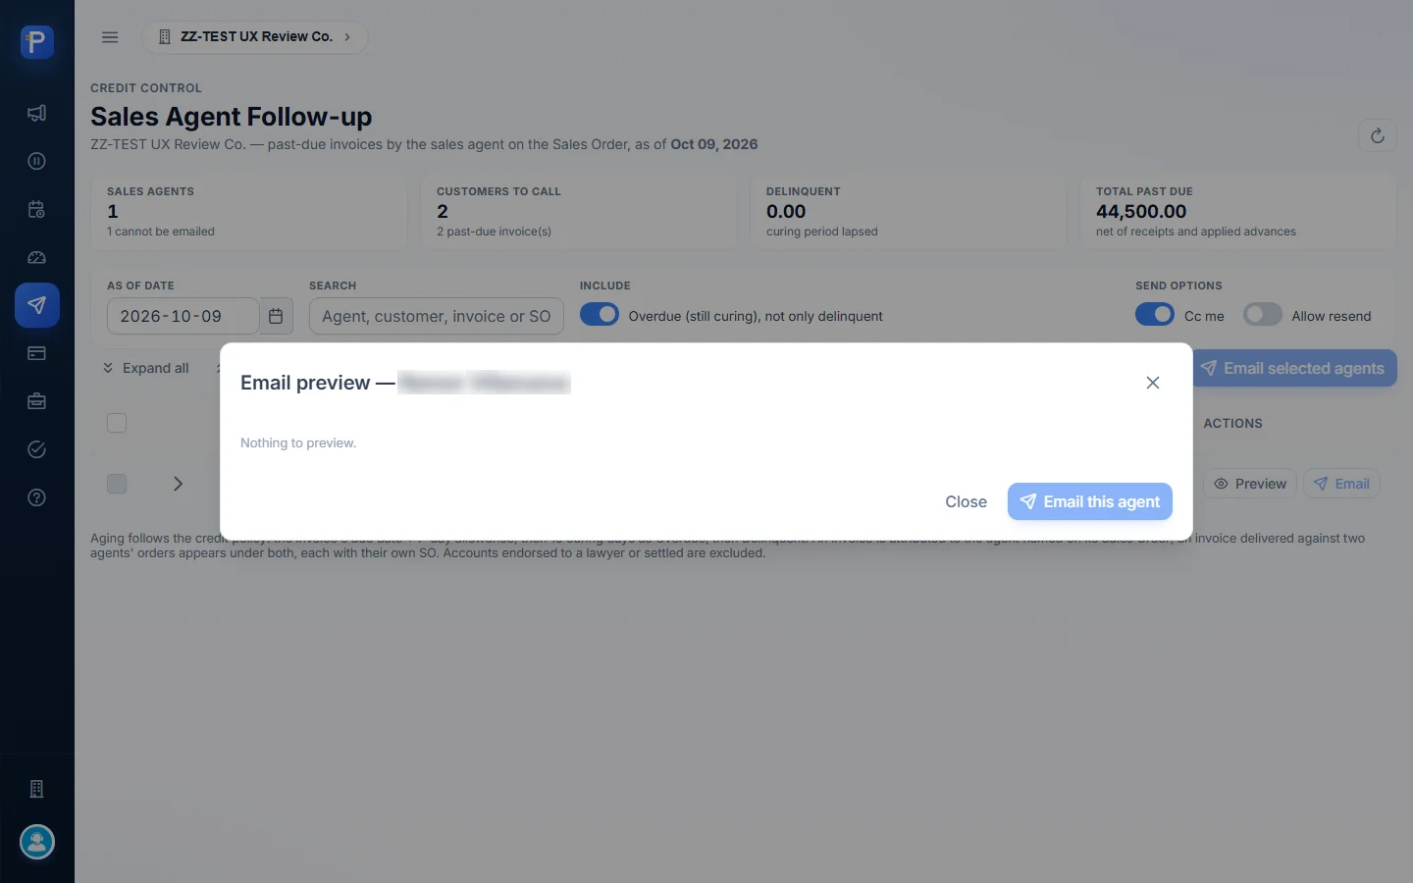The width and height of the screenshot is (1413, 883).
Task: Click the Delinquent 0.00 value
Action: (786, 211)
